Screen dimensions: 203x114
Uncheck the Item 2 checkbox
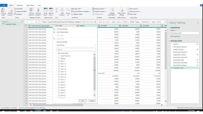tap(59, 79)
